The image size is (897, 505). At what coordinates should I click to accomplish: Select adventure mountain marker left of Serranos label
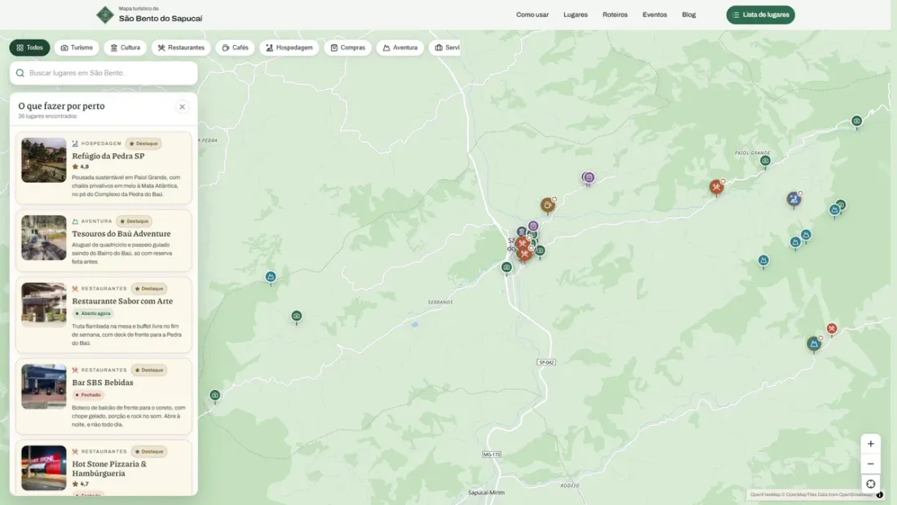(x=271, y=277)
